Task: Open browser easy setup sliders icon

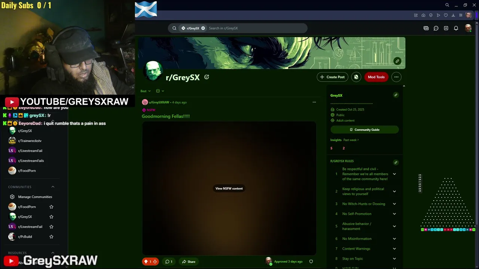Action: [x=461, y=15]
